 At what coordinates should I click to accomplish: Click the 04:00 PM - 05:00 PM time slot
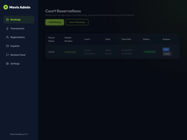[x=127, y=52]
